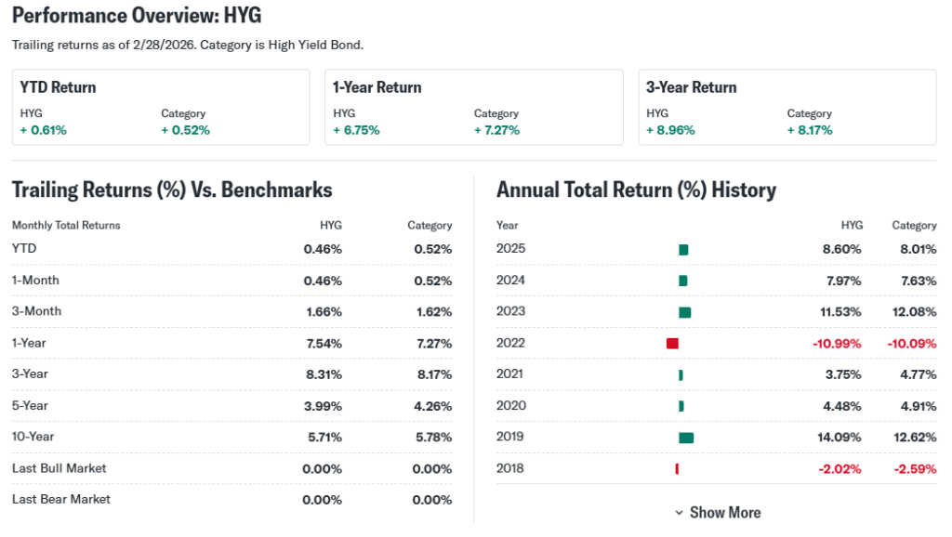Select the green 2023 return bar
Viewport: 952px width, 537px height.
[x=684, y=312]
